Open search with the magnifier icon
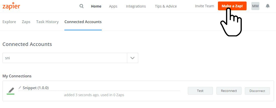This screenshot has width=276, height=108. [x=81, y=6]
